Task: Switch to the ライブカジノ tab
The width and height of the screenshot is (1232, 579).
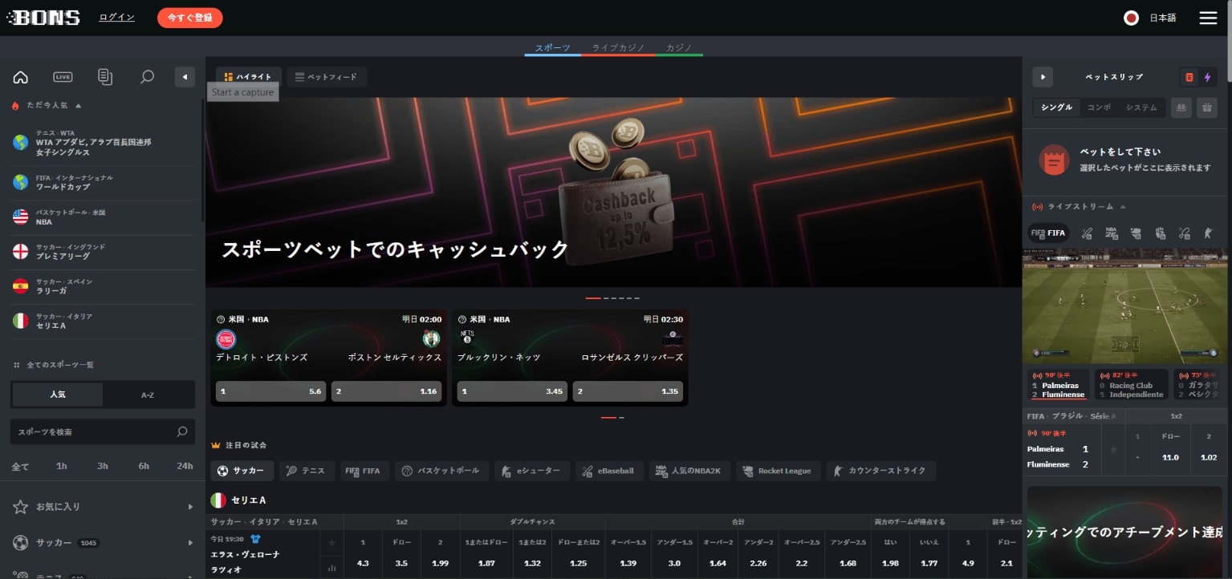Action: coord(618,48)
